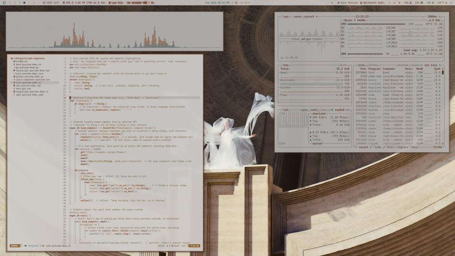Click right arrow after 'cpu lazy' sort field

coord(440,65)
